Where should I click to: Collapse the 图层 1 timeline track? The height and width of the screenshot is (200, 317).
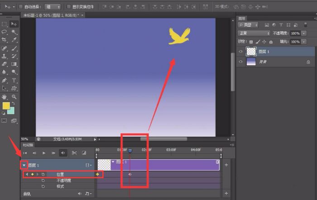[x=24, y=165]
